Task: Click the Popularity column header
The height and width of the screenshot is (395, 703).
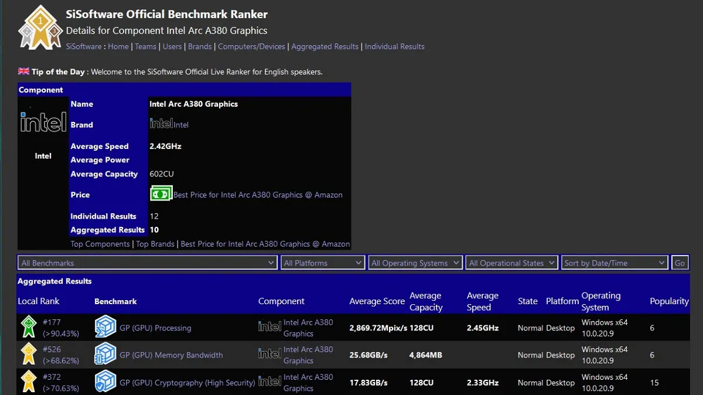Action: [669, 301]
